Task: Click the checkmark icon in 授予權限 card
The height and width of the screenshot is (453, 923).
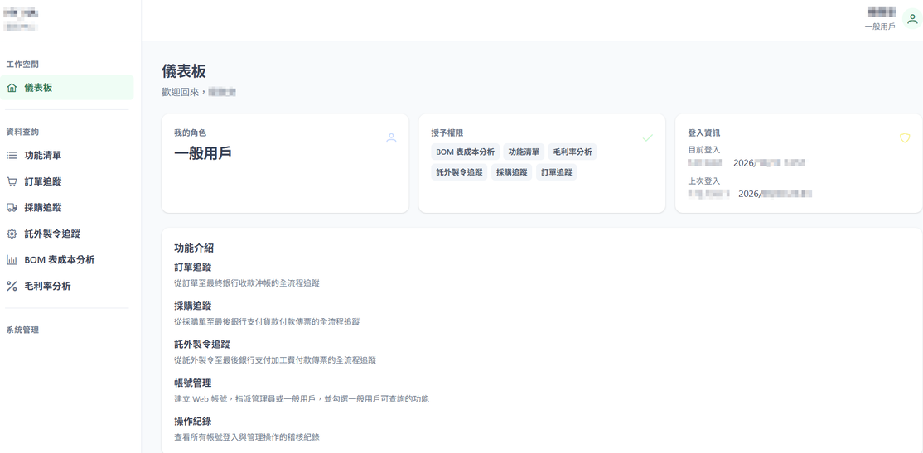Action: [648, 138]
